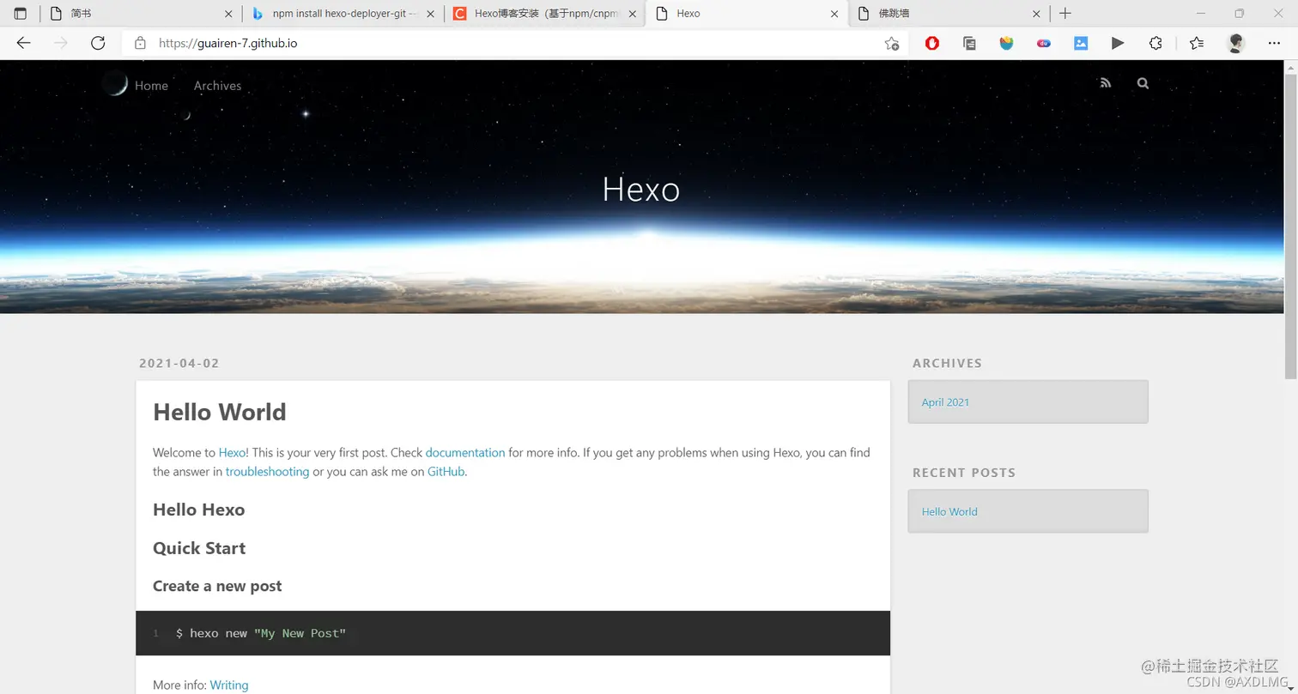This screenshot has width=1298, height=694.
Task: Open the red-blue capsule extension icon
Action: [1044, 43]
